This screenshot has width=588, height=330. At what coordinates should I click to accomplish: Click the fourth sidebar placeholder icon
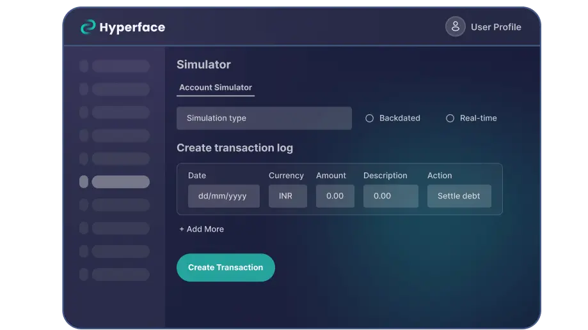(x=84, y=135)
